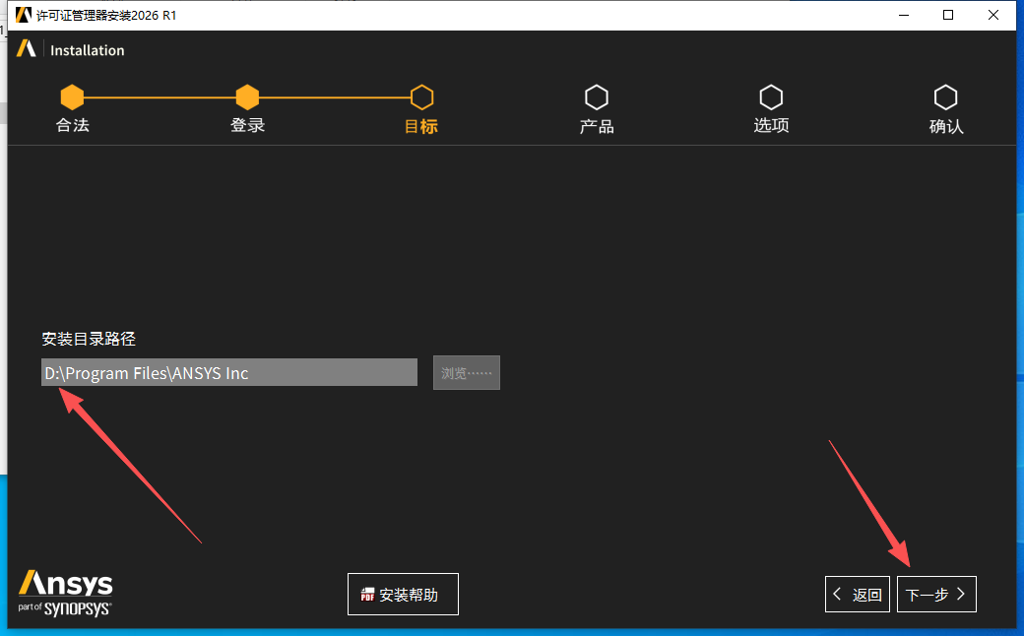
Task: Click the Ansys icon in title bar
Action: coord(22,15)
